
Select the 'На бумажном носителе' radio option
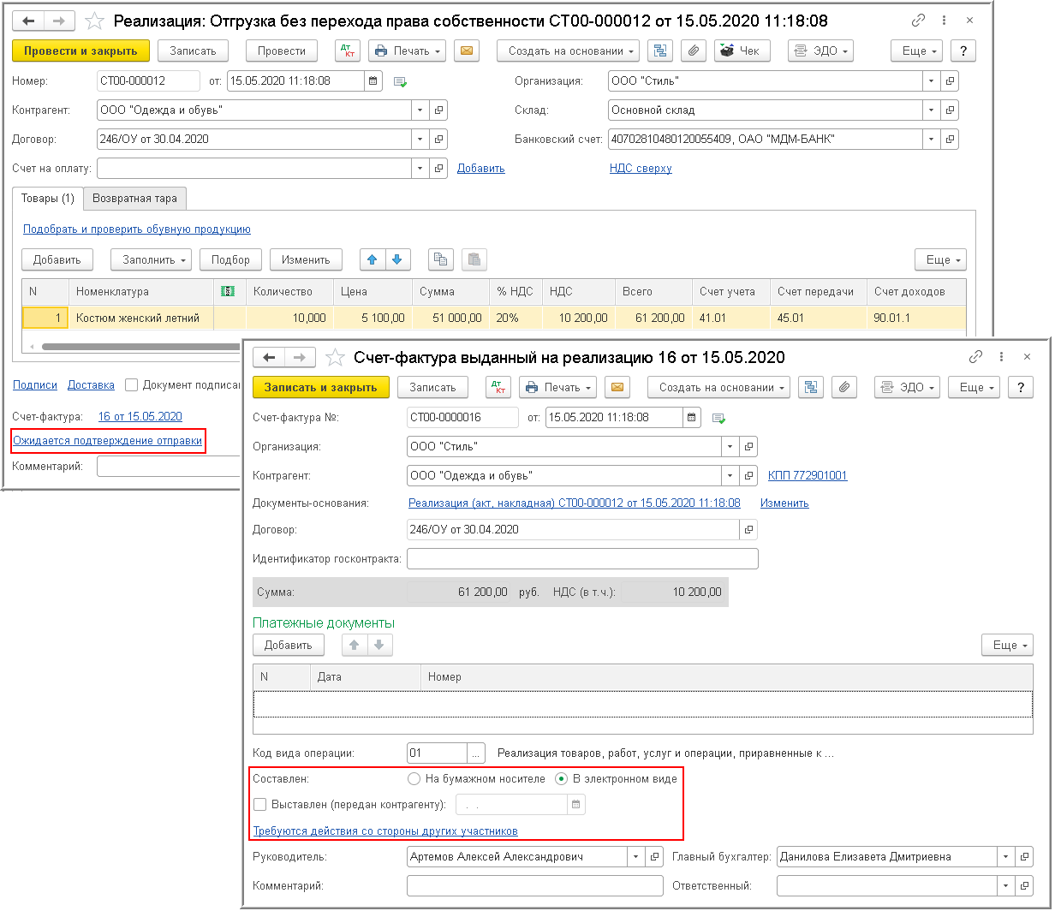coord(414,779)
